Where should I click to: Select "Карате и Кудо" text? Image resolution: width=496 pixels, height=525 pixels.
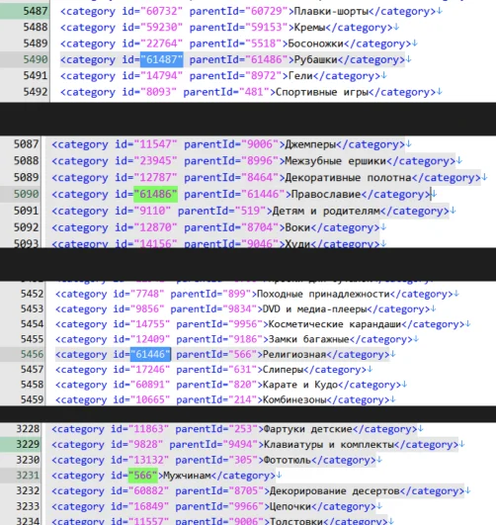[x=300, y=385]
